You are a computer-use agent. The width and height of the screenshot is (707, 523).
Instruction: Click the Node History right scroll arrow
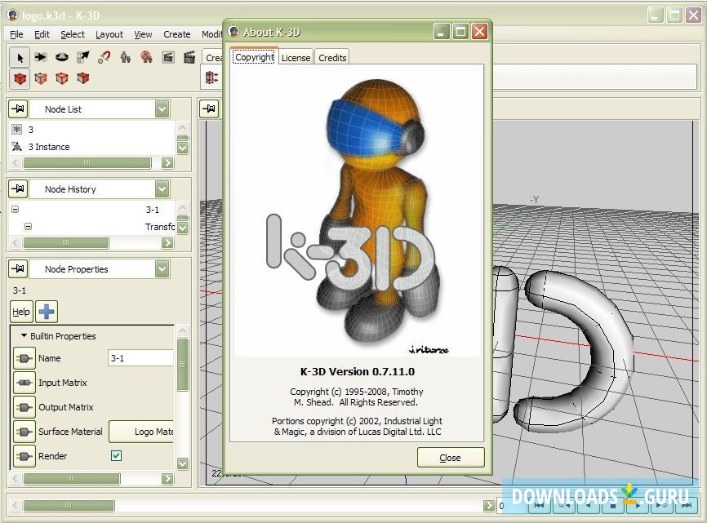tap(167, 243)
